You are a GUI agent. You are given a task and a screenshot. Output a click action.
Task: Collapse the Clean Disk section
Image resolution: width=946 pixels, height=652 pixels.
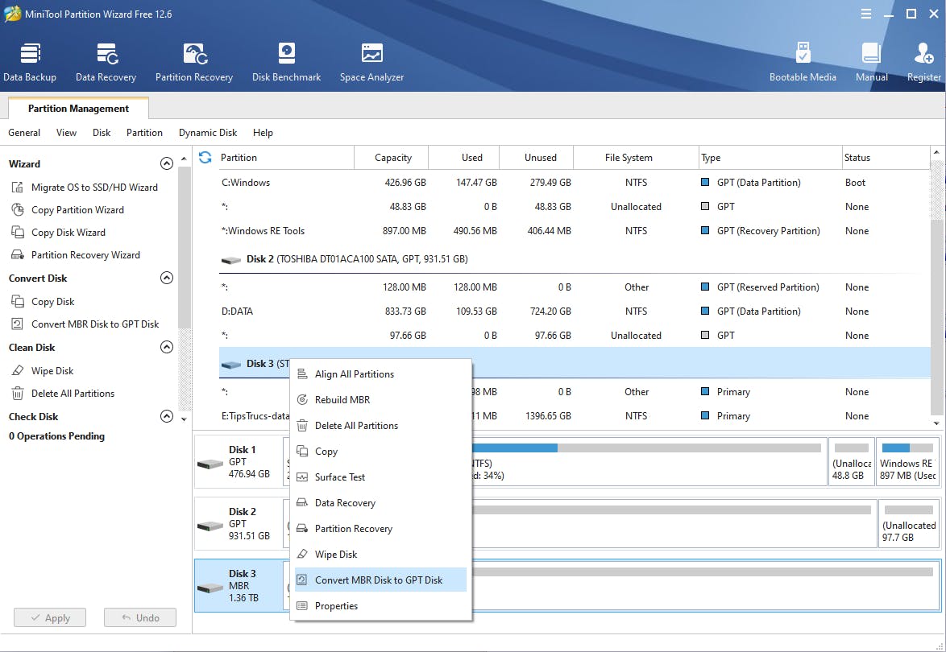click(167, 348)
